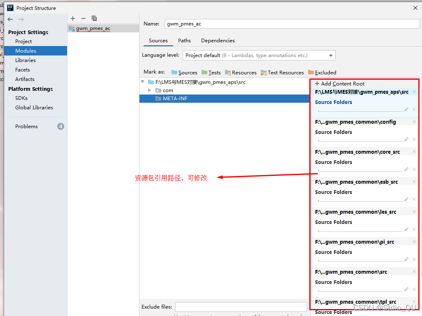Open Facets settings page

click(x=23, y=70)
